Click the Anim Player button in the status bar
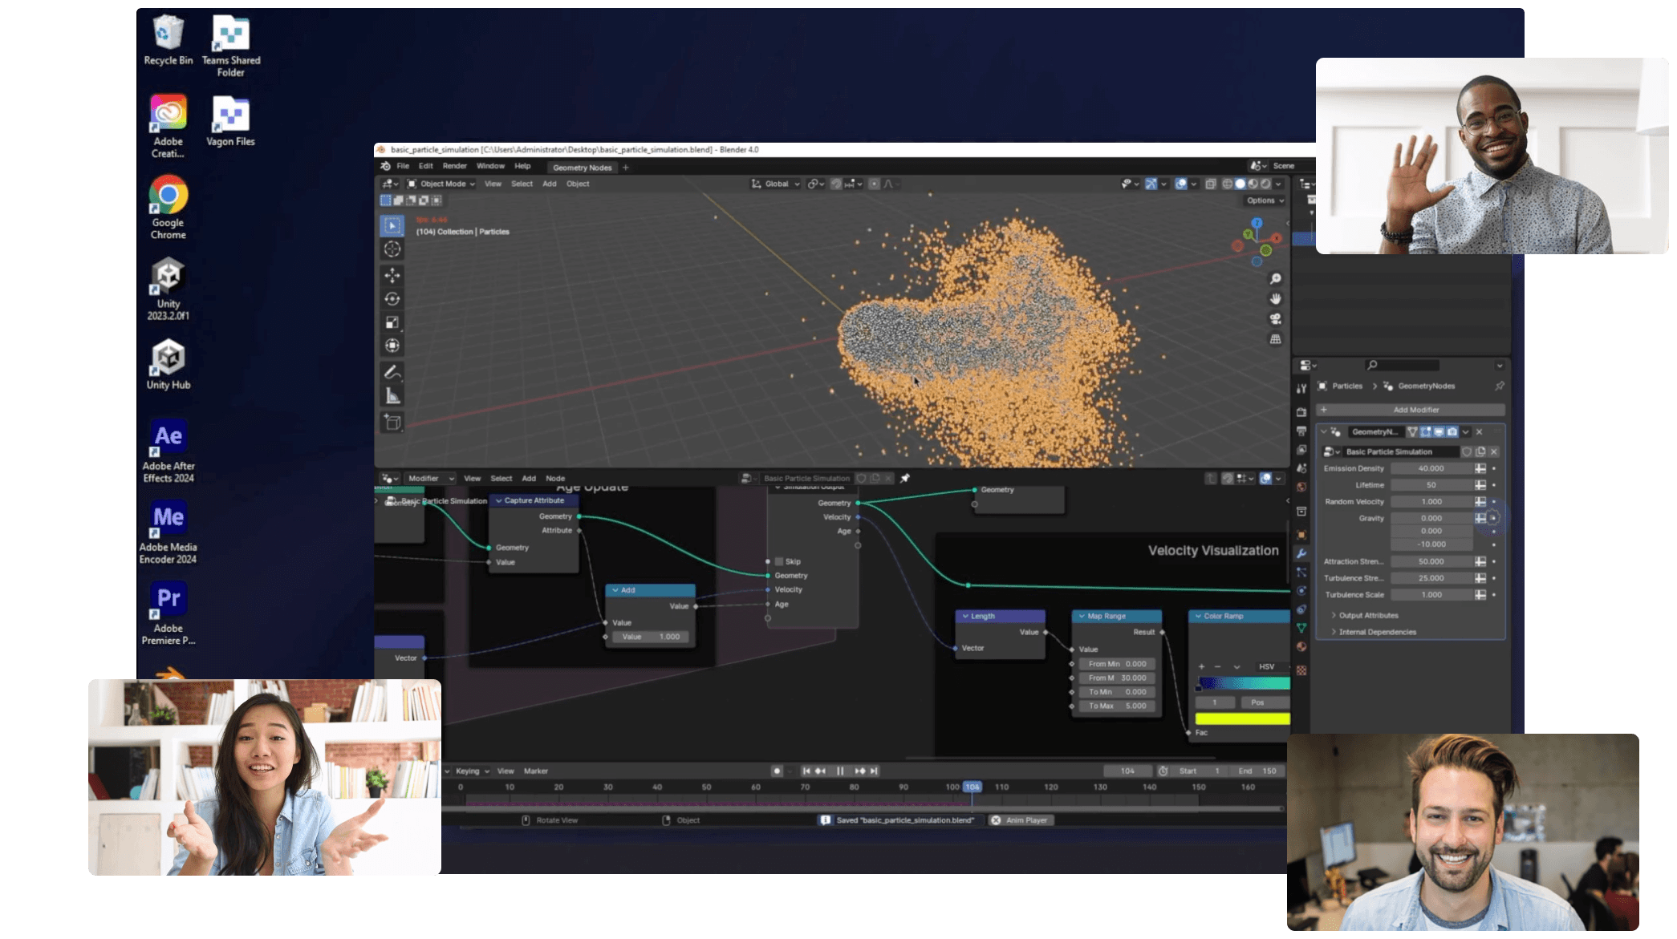 point(1020,820)
